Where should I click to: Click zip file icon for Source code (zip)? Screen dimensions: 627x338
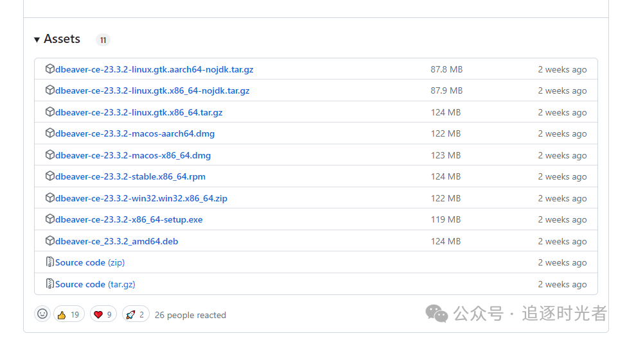click(x=49, y=262)
